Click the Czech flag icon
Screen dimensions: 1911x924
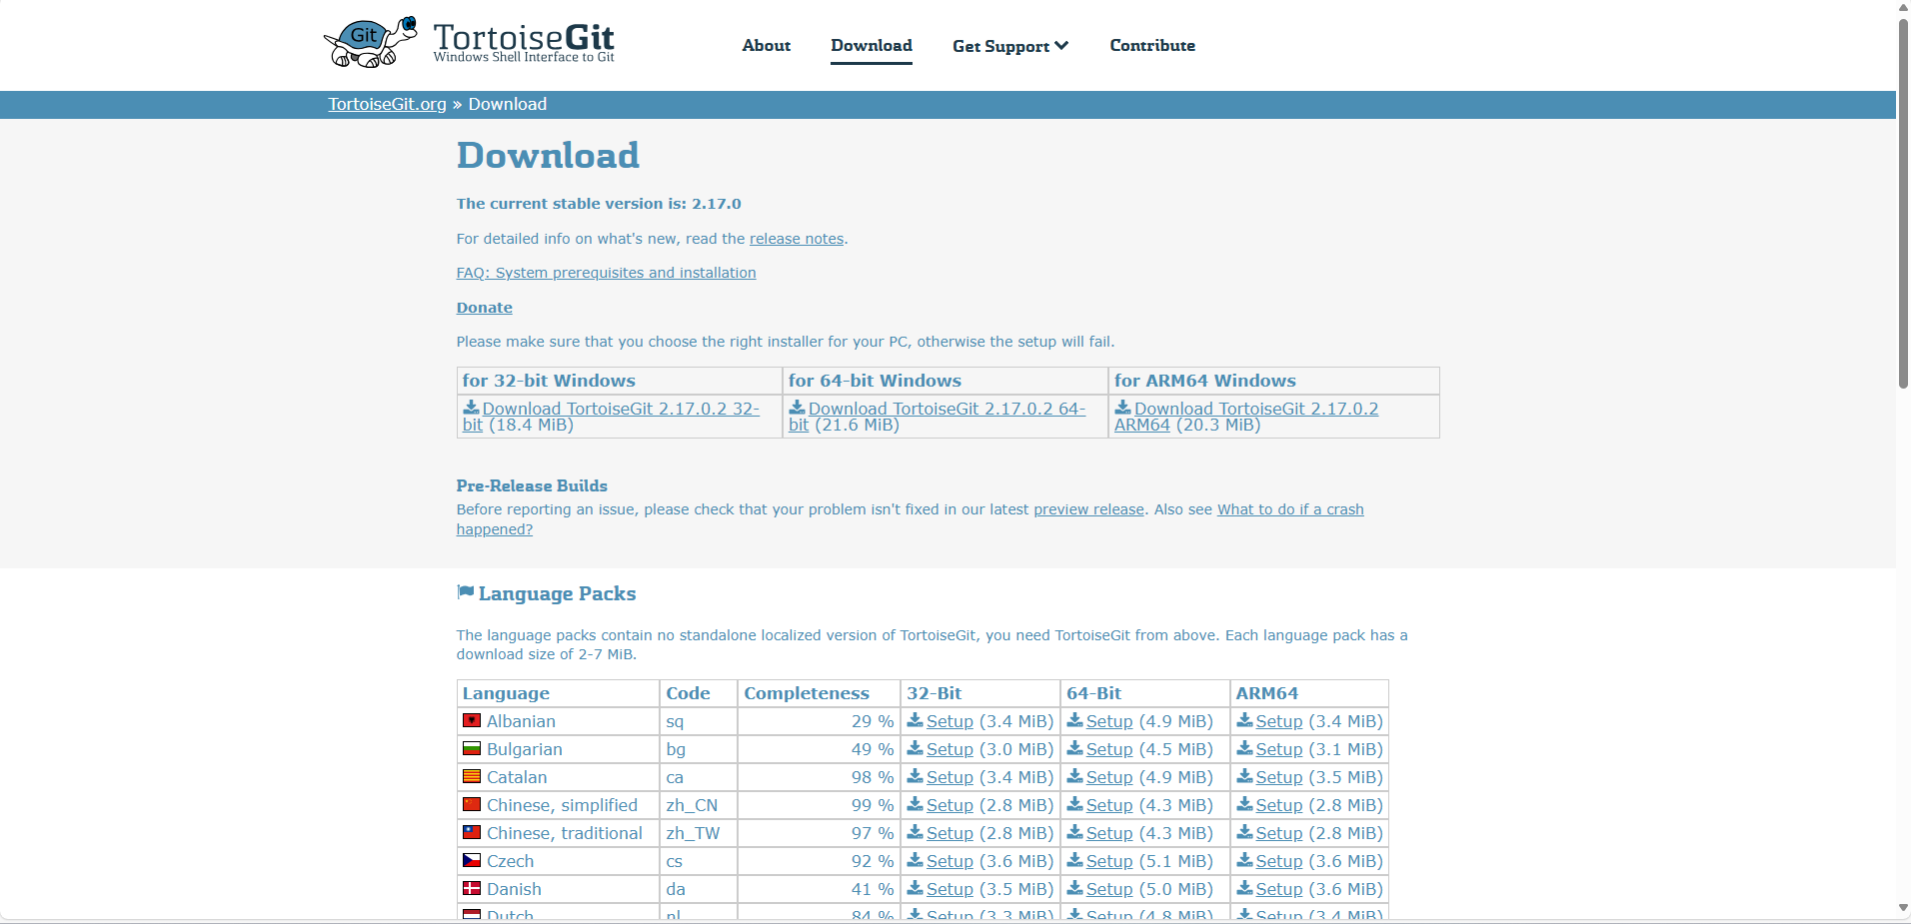[x=472, y=860]
